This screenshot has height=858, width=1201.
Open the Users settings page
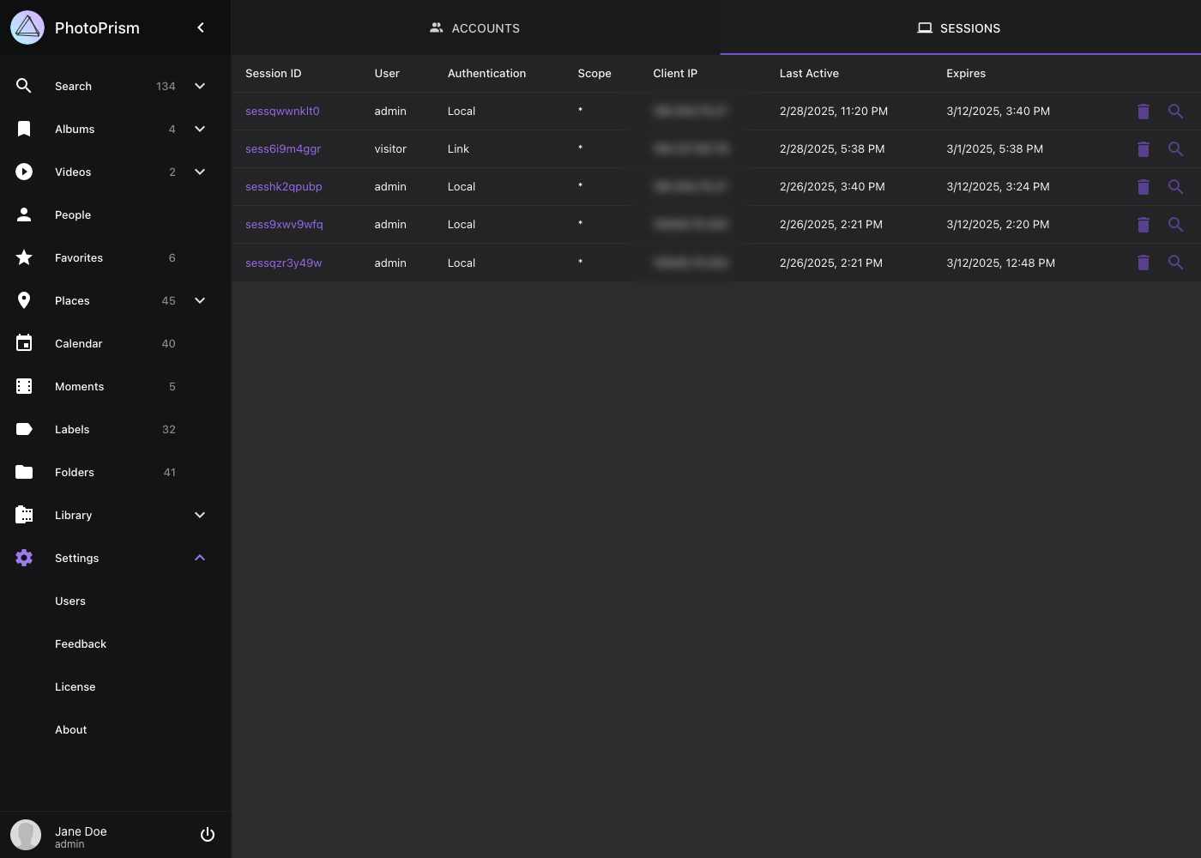(70, 601)
